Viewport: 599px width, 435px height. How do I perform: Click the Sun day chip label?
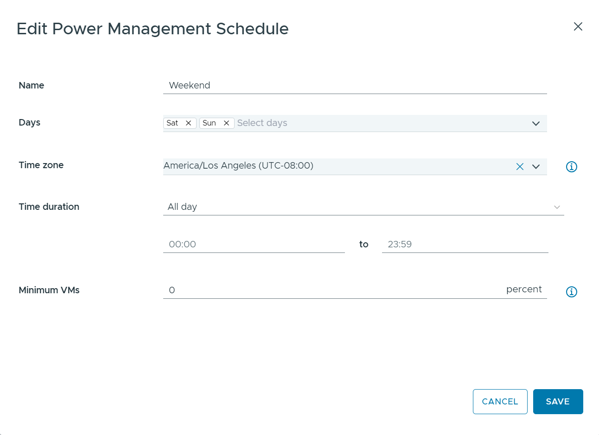[210, 123]
